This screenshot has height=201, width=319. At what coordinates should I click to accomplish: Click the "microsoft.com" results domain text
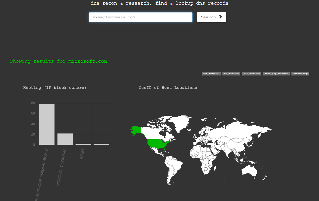tap(87, 61)
